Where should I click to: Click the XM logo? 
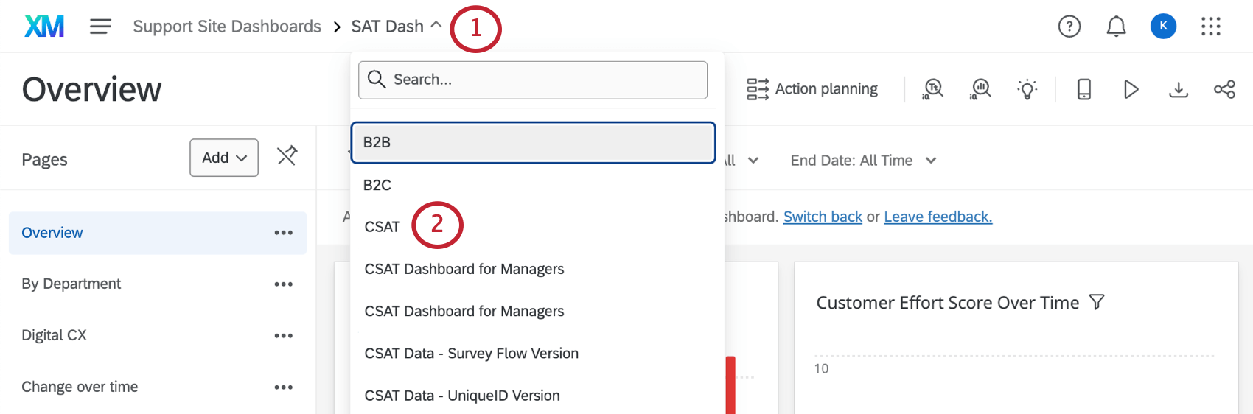pyautogui.click(x=44, y=27)
